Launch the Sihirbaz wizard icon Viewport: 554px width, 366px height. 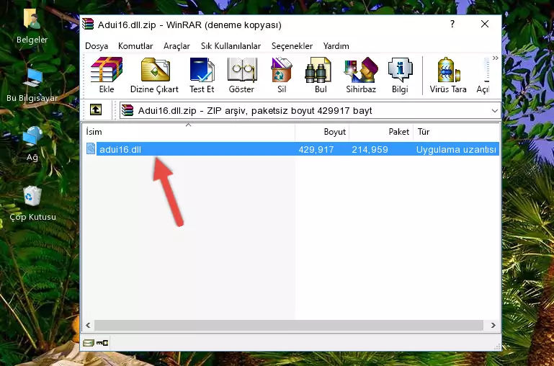click(361, 75)
